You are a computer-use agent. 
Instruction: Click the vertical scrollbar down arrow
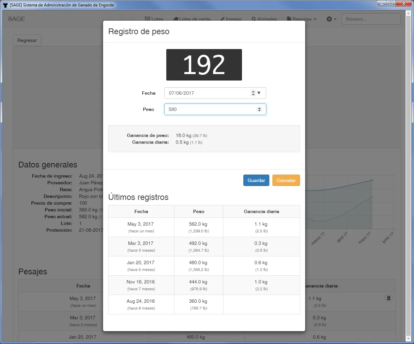coord(408,338)
